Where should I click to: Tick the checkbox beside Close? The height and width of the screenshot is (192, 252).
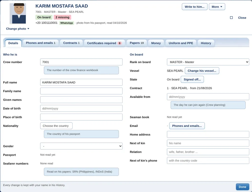click(x=231, y=18)
